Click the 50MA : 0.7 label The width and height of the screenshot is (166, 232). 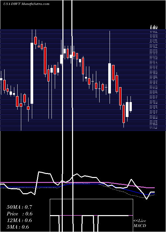[x=19, y=207]
